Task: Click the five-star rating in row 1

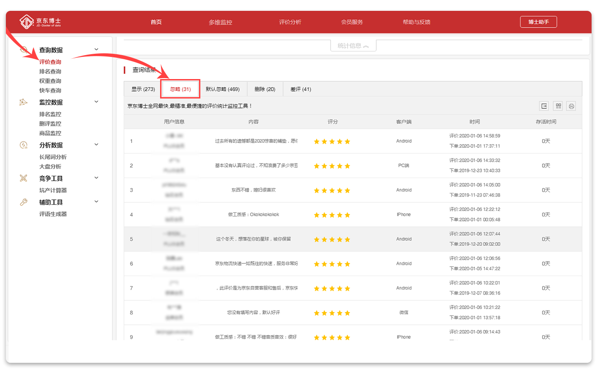Action: 332,141
